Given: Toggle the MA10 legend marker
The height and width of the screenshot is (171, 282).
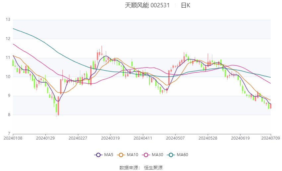Looking at the screenshot, I should pyautogui.click(x=121, y=155).
